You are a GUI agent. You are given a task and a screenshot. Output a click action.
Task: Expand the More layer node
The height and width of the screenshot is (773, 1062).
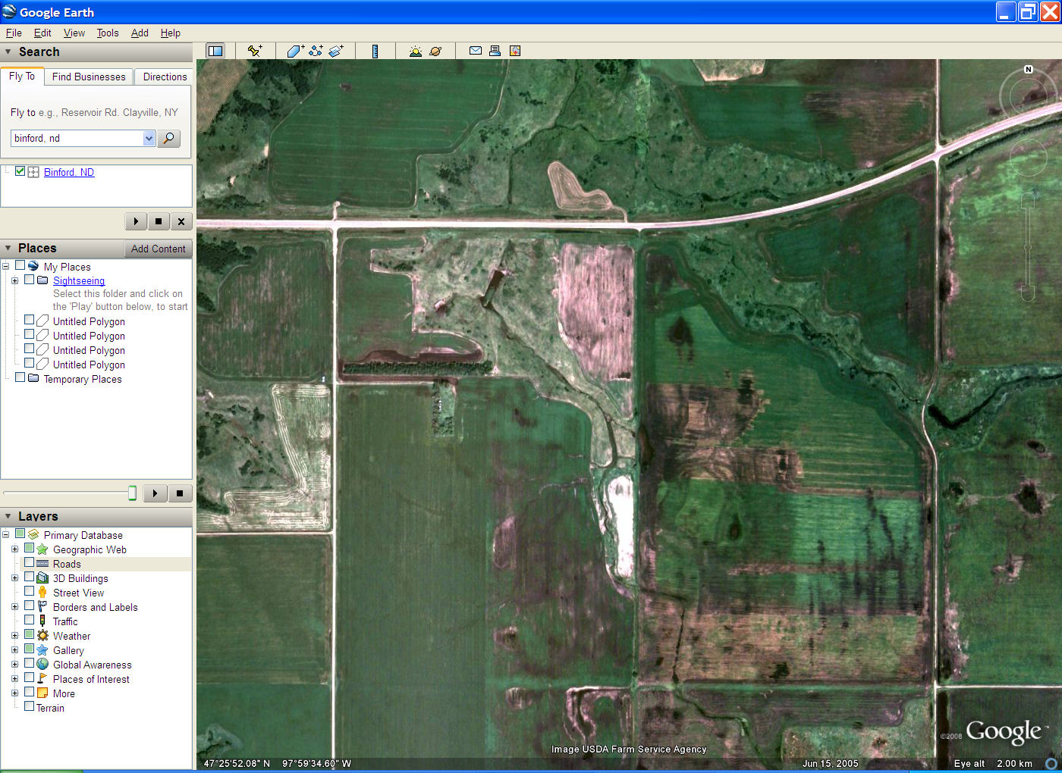[14, 693]
